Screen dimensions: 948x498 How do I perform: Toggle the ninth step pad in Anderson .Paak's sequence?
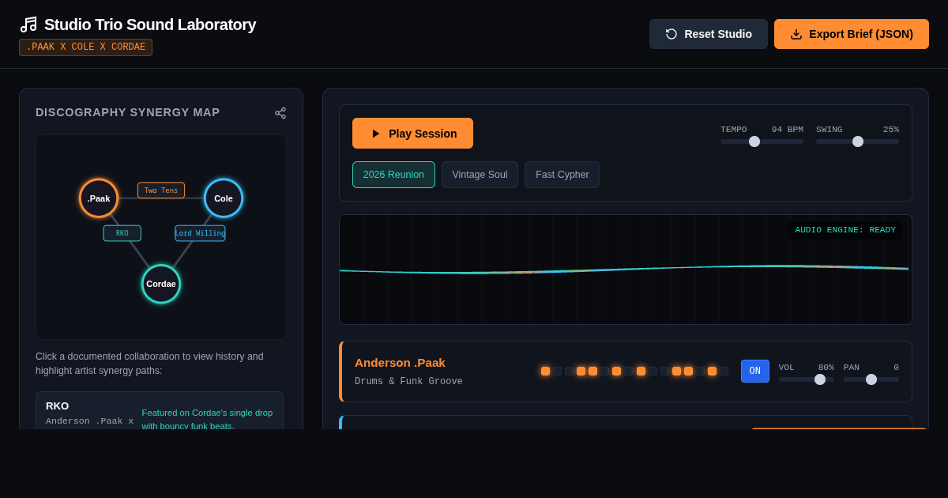pos(641,372)
